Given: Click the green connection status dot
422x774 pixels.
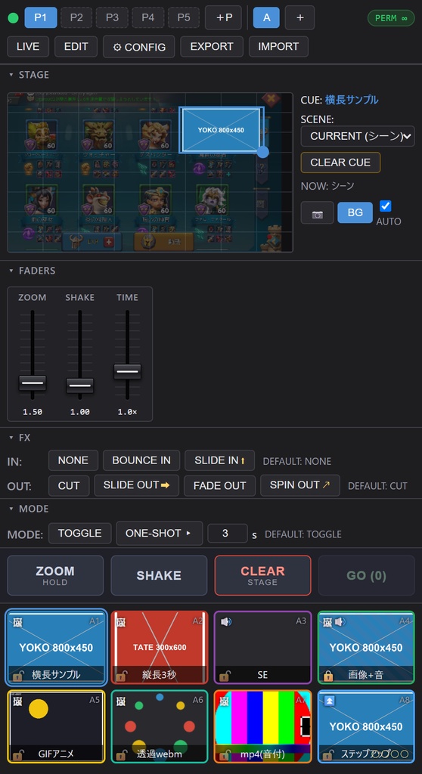Looking at the screenshot, I should pyautogui.click(x=14, y=18).
